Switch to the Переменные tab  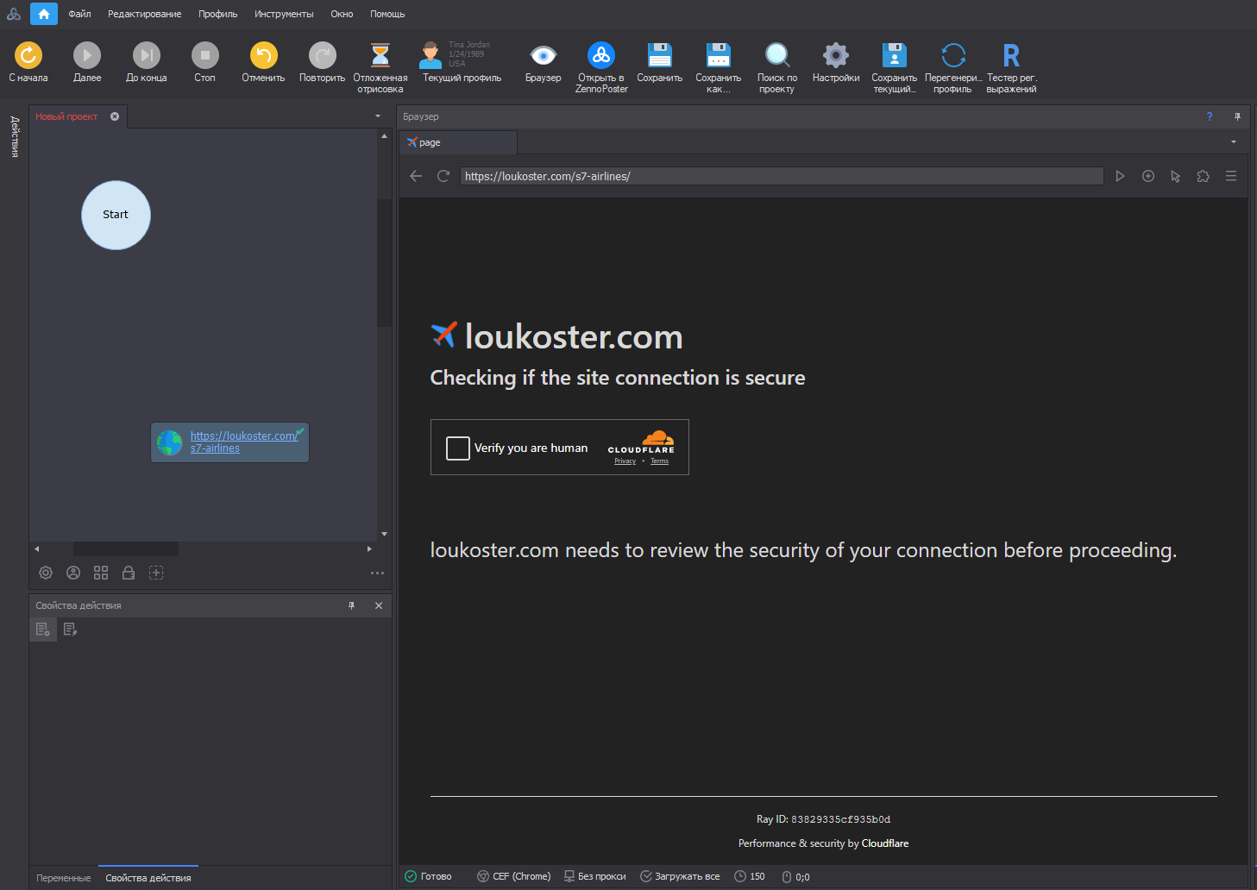click(x=64, y=878)
